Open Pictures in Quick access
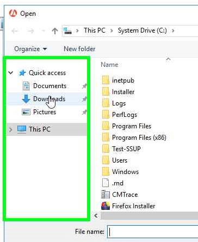198x242 pixels. coord(45,112)
